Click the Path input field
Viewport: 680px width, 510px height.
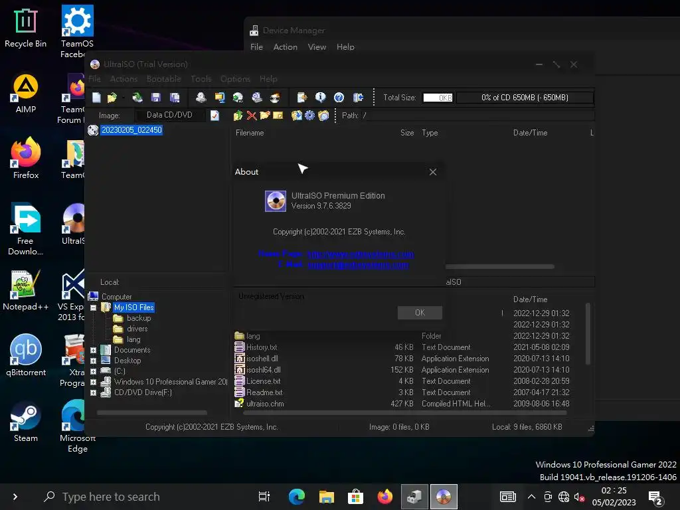[477, 116]
